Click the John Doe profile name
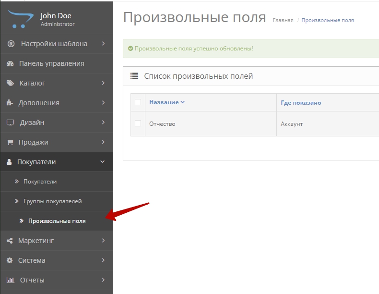Viewport: 379px width, 294px height. coord(56,16)
